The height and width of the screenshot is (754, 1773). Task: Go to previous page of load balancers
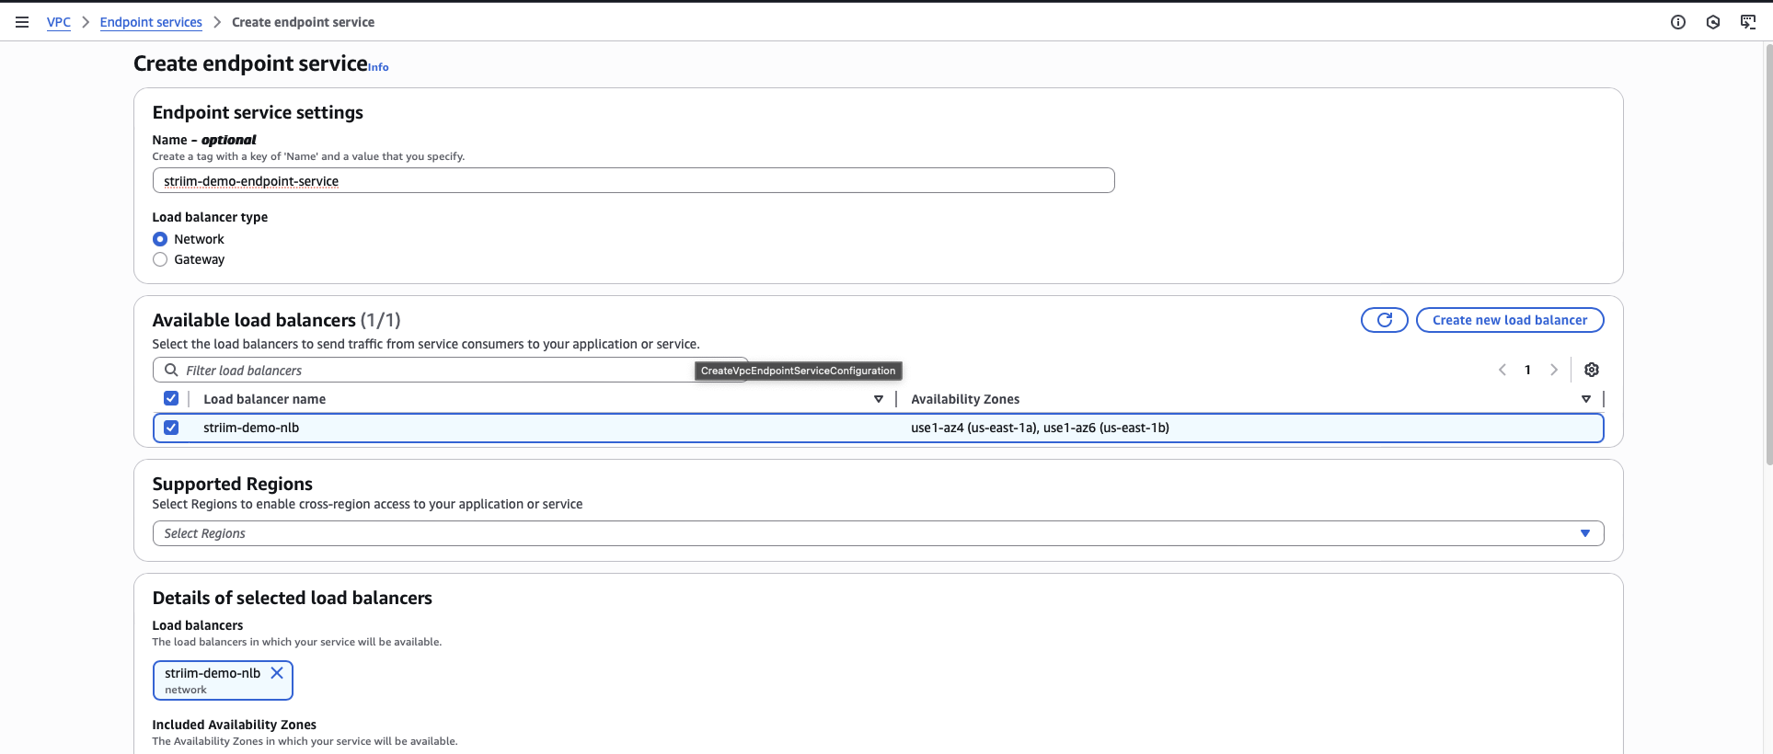pyautogui.click(x=1502, y=370)
